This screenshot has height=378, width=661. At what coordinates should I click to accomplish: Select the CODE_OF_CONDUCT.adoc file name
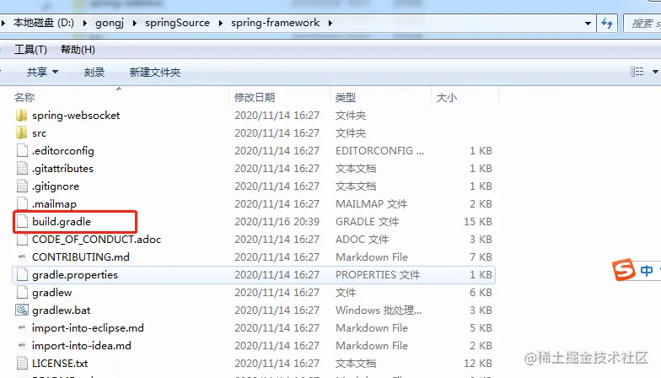tap(96, 240)
